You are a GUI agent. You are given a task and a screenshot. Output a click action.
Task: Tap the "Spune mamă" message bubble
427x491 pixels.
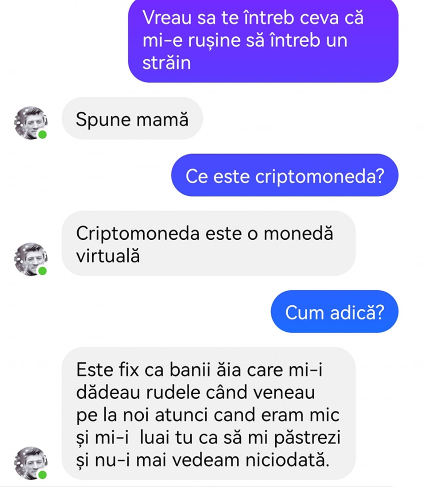(132, 118)
